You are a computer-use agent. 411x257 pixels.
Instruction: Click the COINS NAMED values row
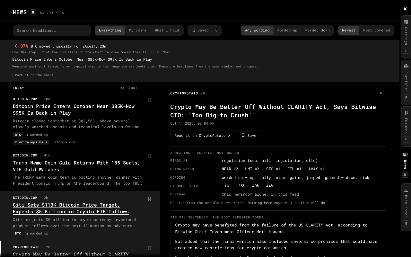(x=273, y=169)
